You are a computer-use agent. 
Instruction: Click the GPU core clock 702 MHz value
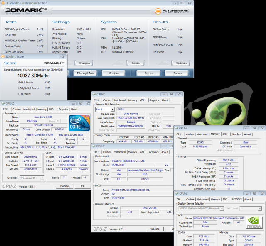(204, 236)
